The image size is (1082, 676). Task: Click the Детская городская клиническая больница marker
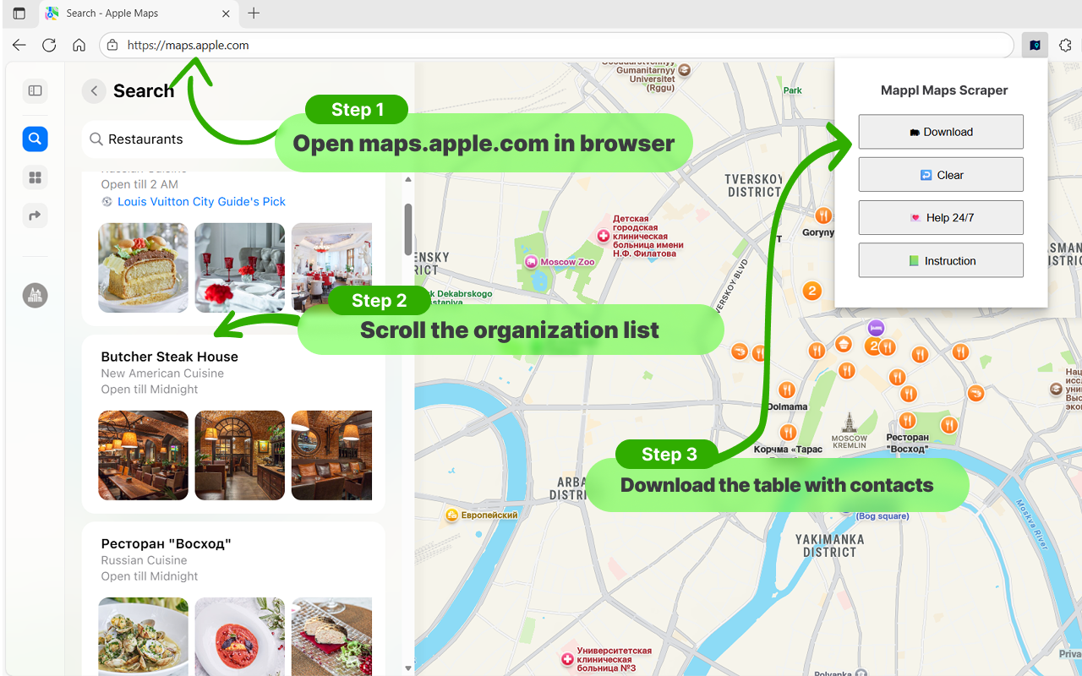tap(604, 237)
